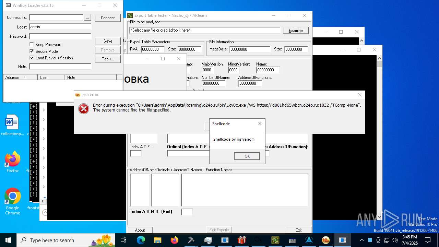Click the up arrow of the console scrollbar
The width and height of the screenshot is (439, 247).
click(x=379, y=59)
